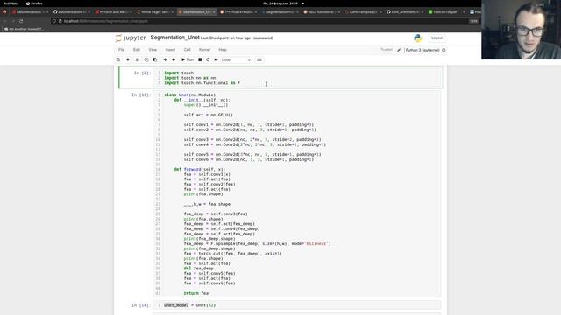
Task: Switch to the Home Page browser tab
Action: 154,11
